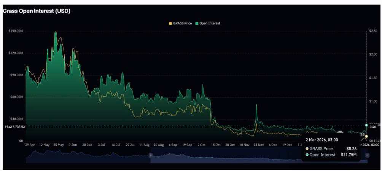The height and width of the screenshot is (171, 382).
Task: Click the green Open Interest hover marker dot
Action: (x=366, y=125)
